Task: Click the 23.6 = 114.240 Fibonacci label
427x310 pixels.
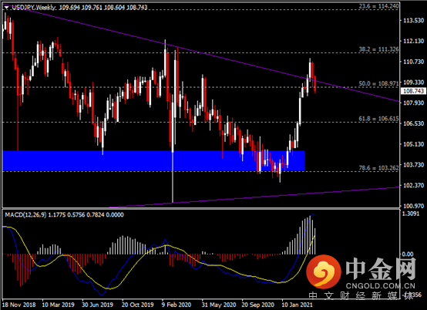Action: tap(378, 6)
